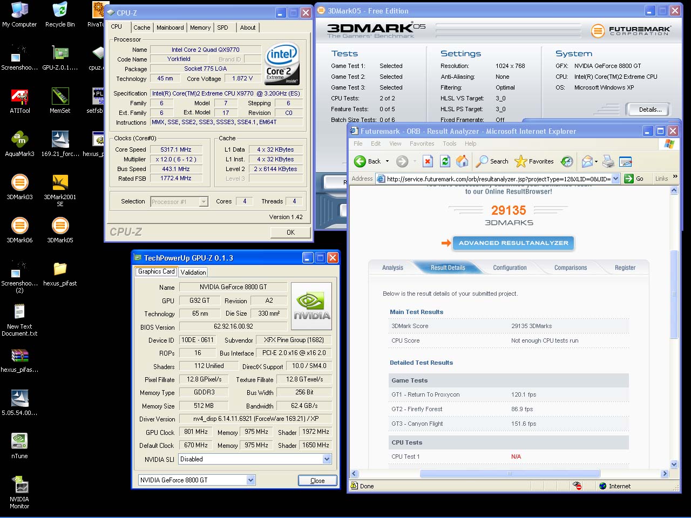The width and height of the screenshot is (691, 518).
Task: Refresh the Futuremark result page
Action: tap(445, 161)
